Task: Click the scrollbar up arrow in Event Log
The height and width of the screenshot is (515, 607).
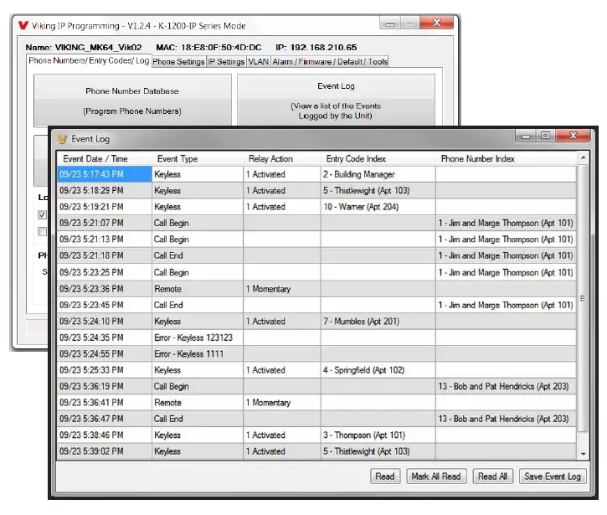Action: coord(582,158)
